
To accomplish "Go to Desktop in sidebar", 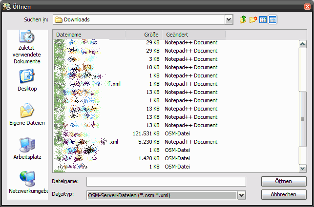I will coord(27,80).
